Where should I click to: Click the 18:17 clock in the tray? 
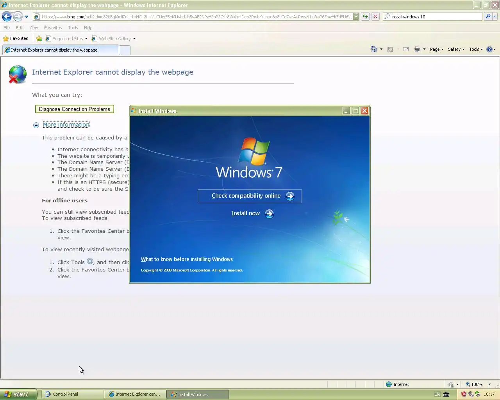[489, 394]
